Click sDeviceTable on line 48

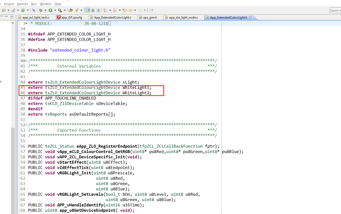pyautogui.click(x=110, y=103)
